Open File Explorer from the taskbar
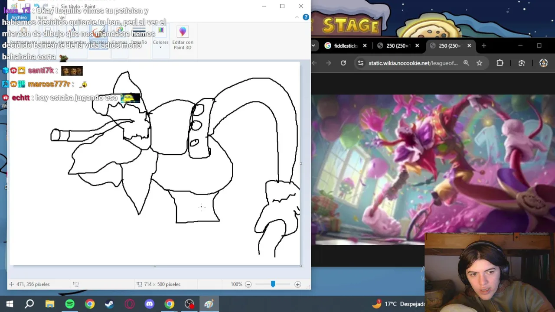The width and height of the screenshot is (555, 312). point(50,304)
